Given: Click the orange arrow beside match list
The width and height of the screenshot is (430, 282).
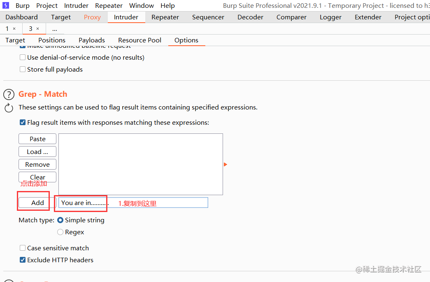Looking at the screenshot, I should pyautogui.click(x=225, y=165).
